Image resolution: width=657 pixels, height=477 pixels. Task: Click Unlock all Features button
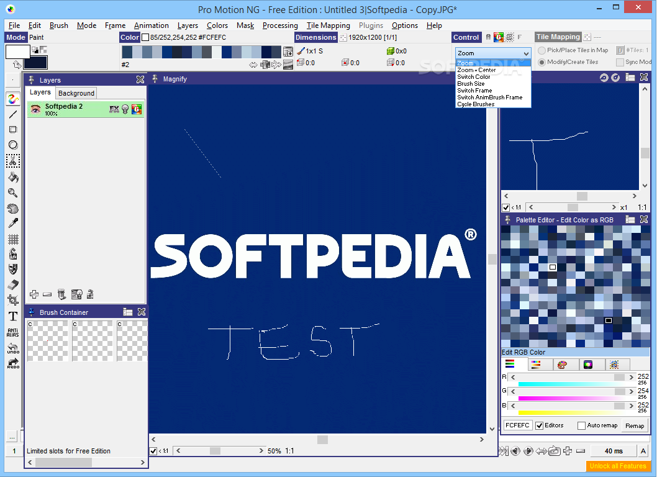tap(618, 466)
